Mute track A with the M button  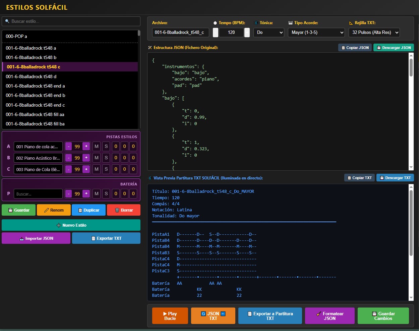click(97, 147)
